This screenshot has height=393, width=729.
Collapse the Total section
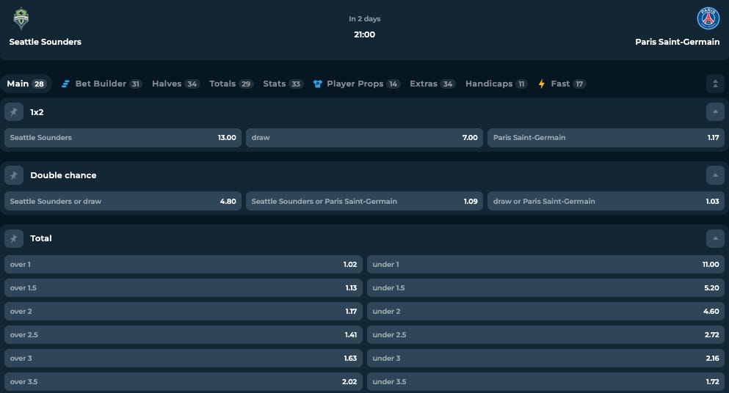(x=715, y=238)
